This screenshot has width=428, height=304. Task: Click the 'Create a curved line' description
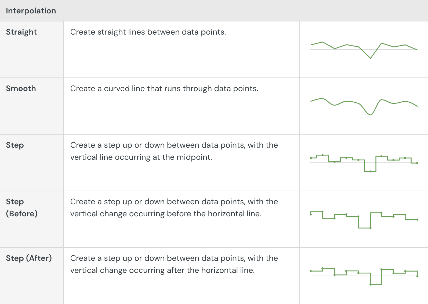click(x=164, y=88)
